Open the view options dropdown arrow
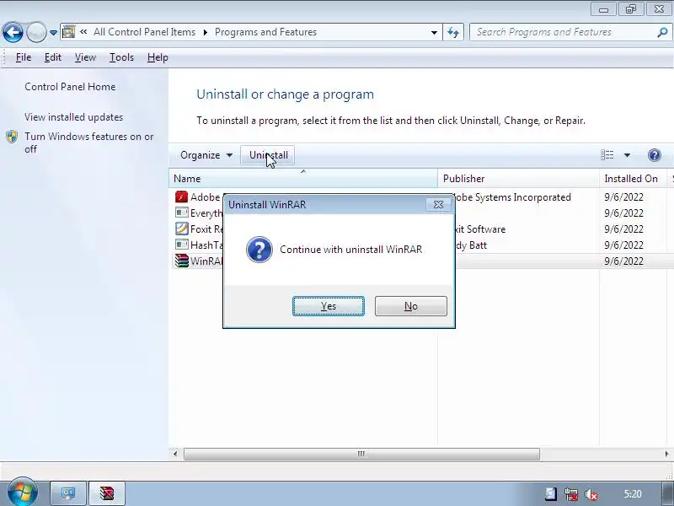 [627, 155]
